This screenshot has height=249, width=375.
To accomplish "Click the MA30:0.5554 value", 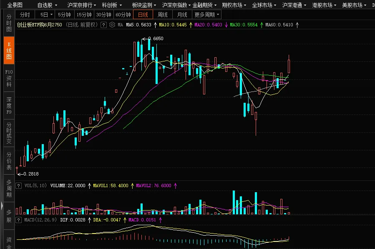I will coord(244,25).
